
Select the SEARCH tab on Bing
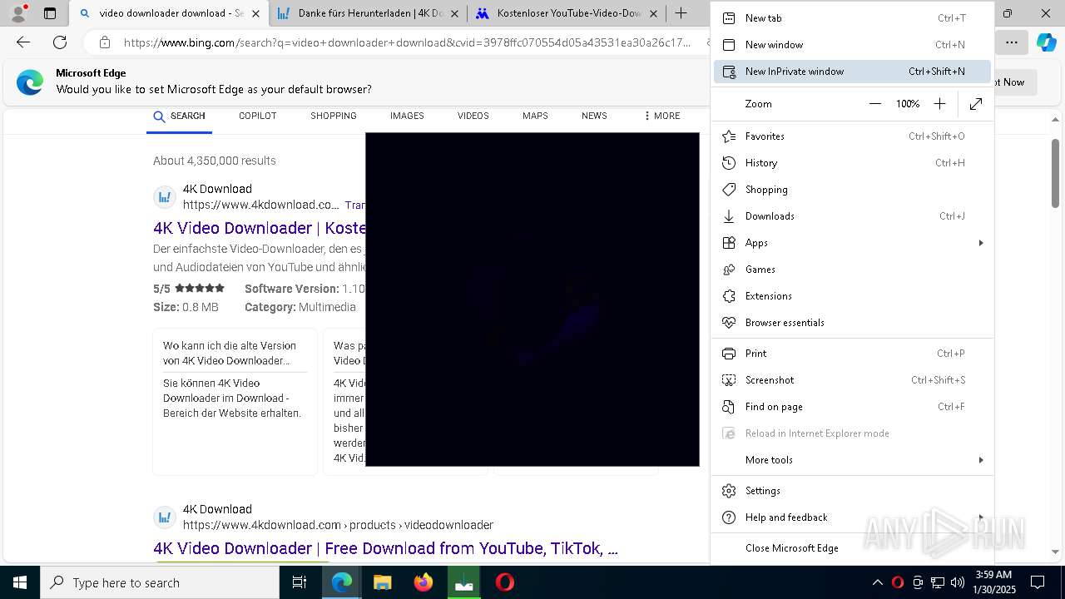tap(179, 116)
